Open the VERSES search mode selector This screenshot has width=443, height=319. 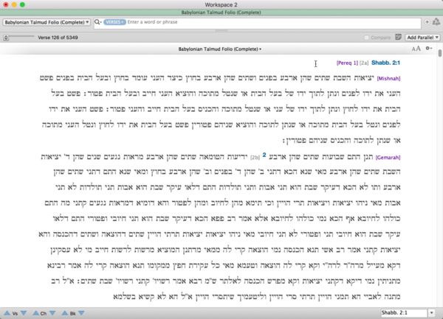pyautogui.click(x=114, y=23)
